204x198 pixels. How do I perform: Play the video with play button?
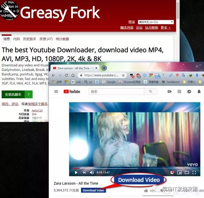[76, 172]
